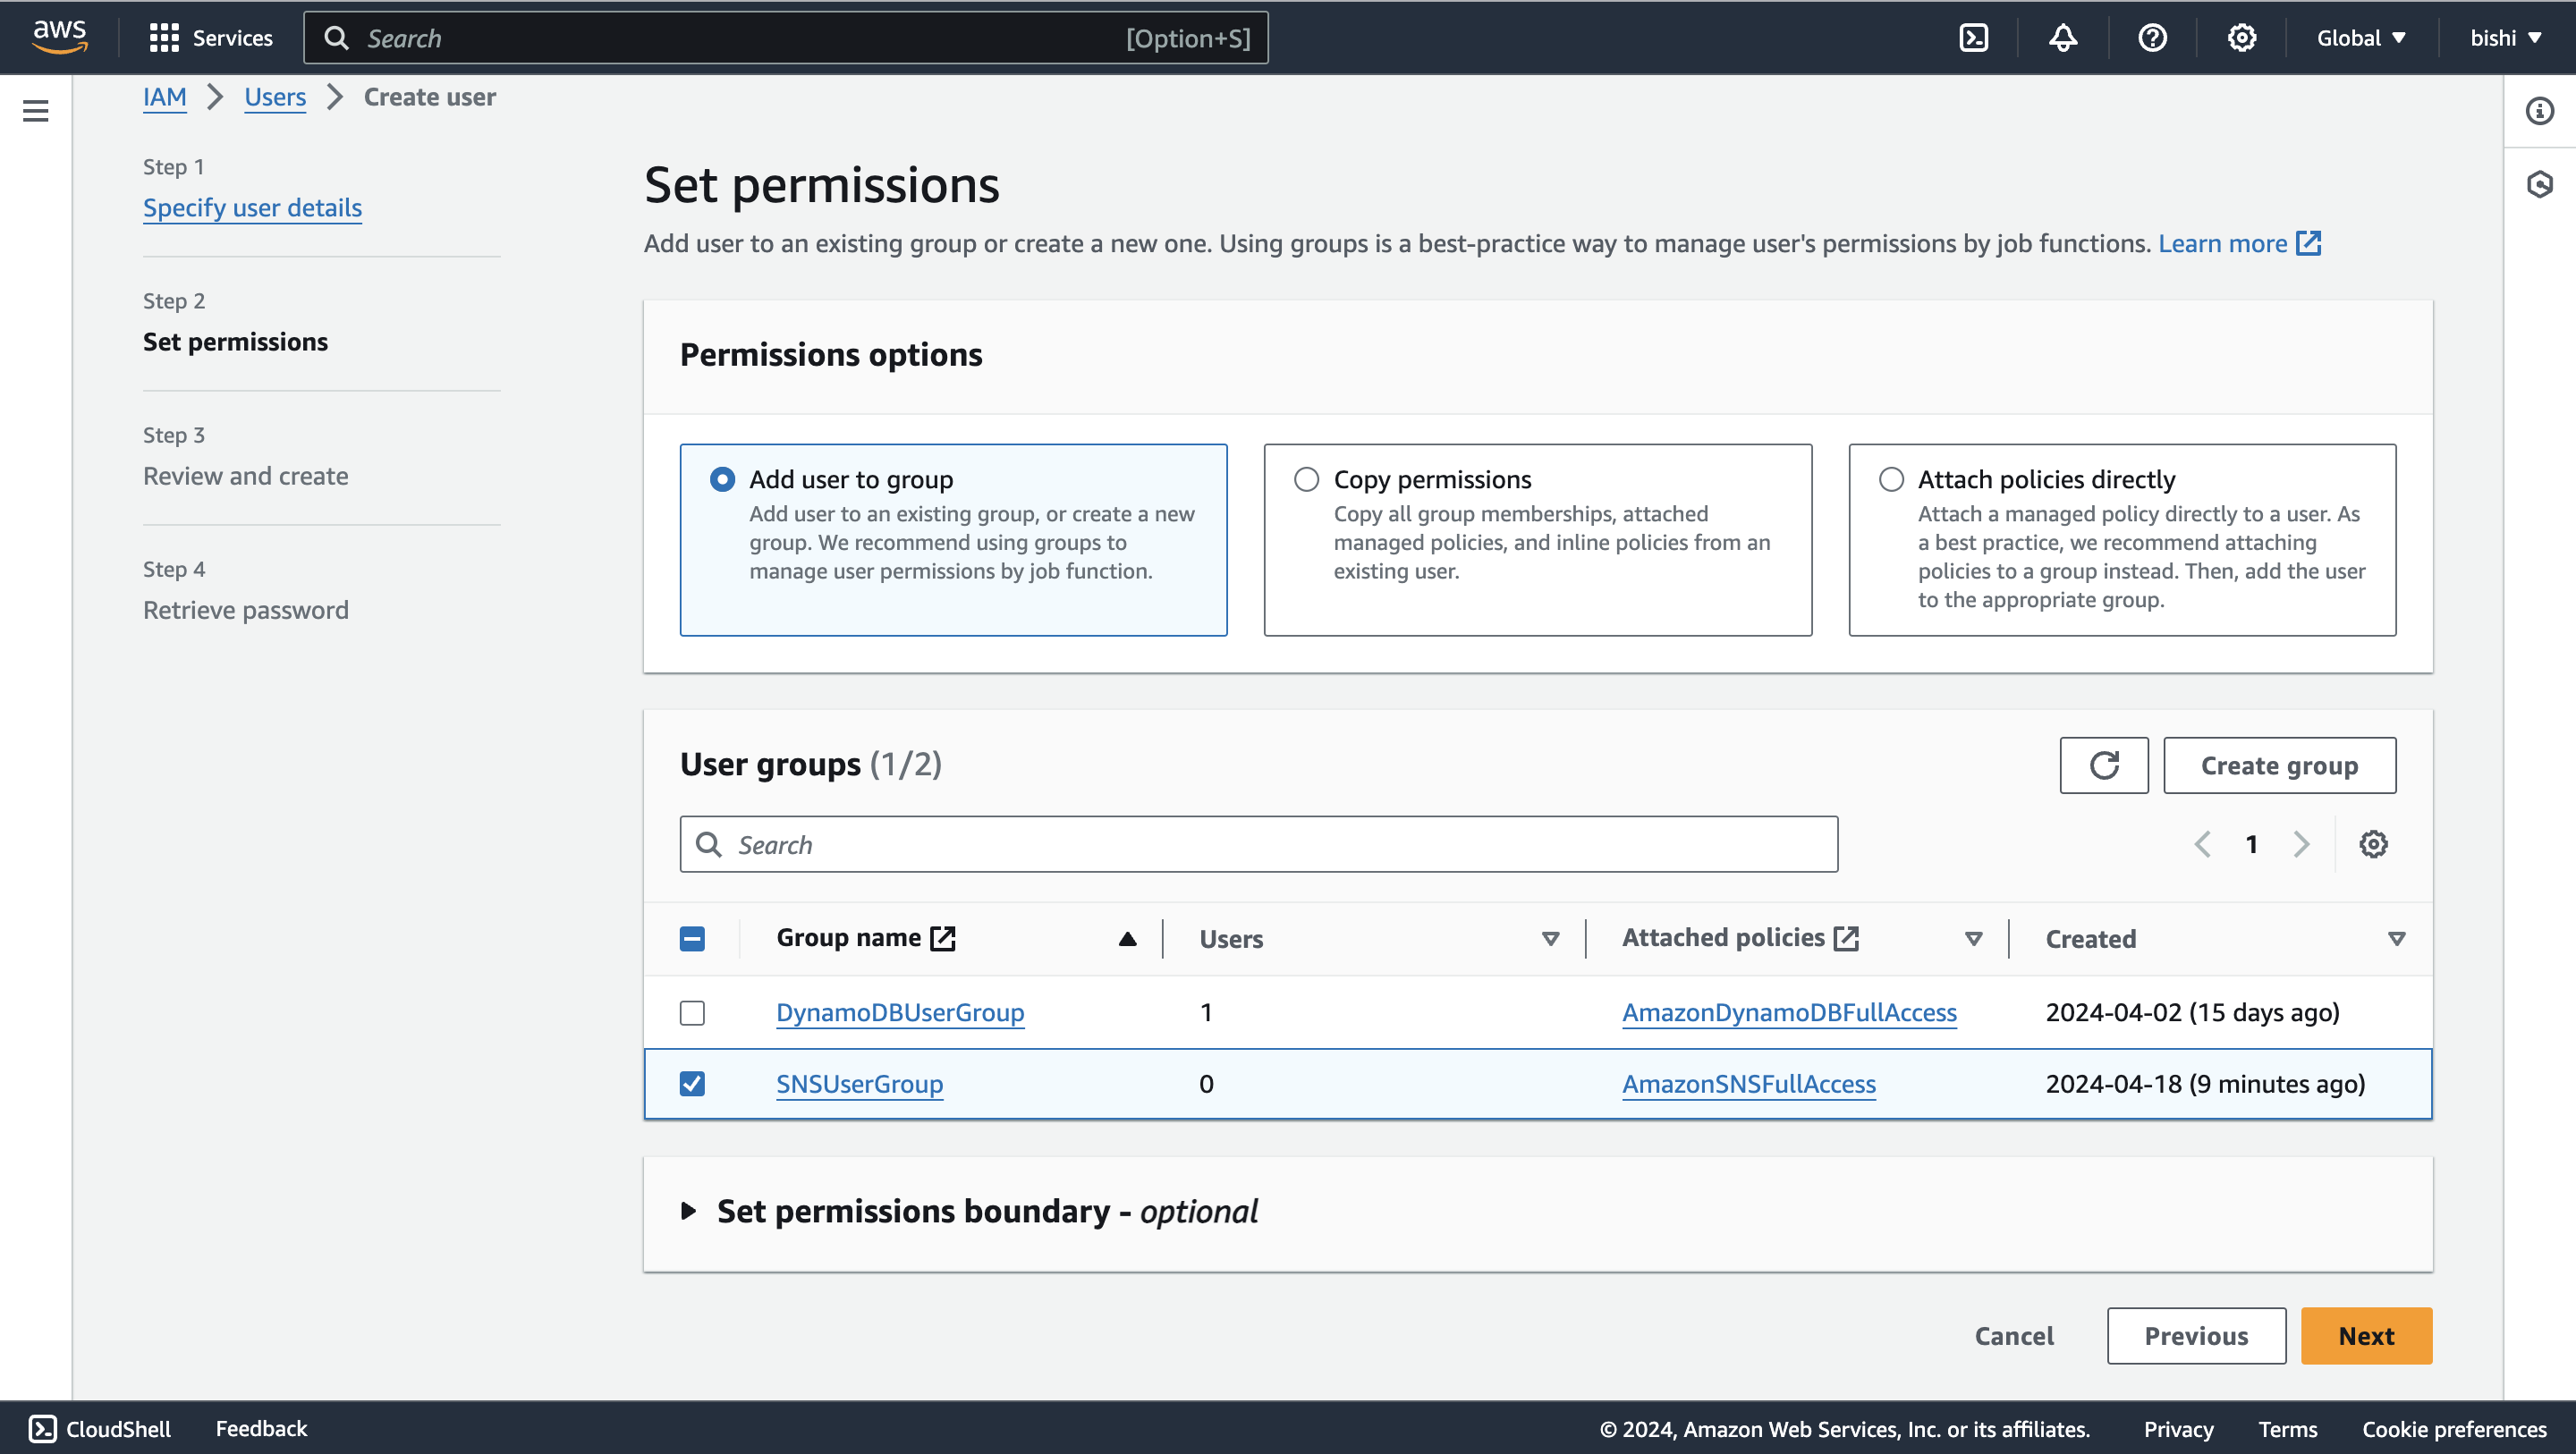Select the Copy permissions radio button
Image resolution: width=2576 pixels, height=1454 pixels.
pyautogui.click(x=1306, y=478)
